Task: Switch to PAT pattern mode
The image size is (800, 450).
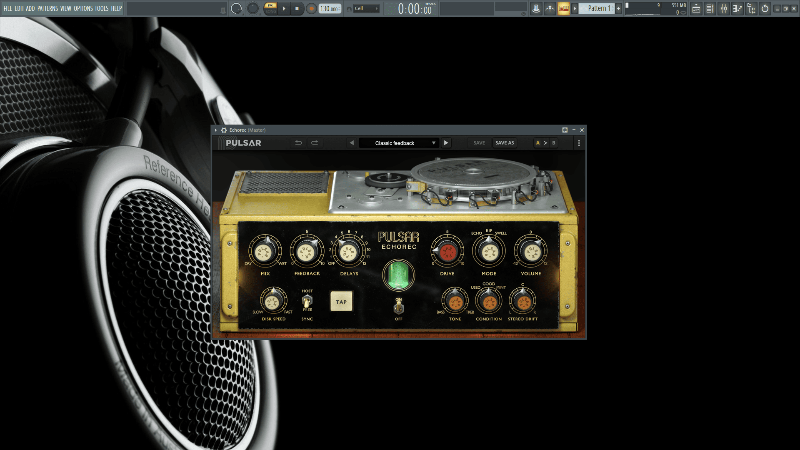Action: 271,5
